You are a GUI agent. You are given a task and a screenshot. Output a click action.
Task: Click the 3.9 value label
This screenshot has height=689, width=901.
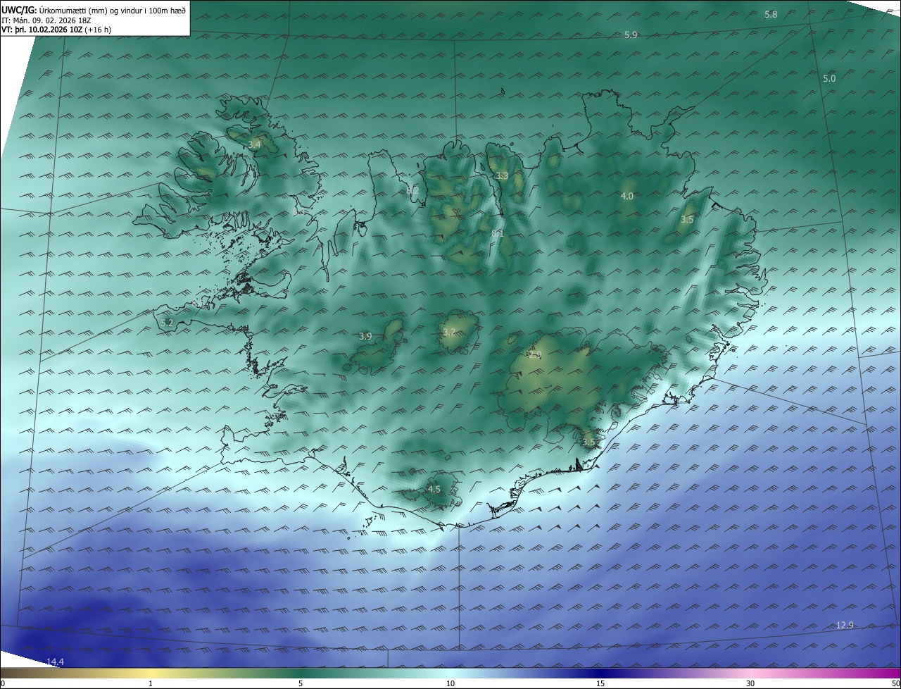point(365,337)
